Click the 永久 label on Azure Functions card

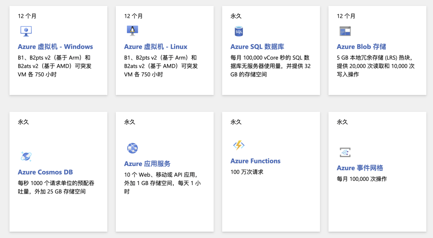(236, 122)
